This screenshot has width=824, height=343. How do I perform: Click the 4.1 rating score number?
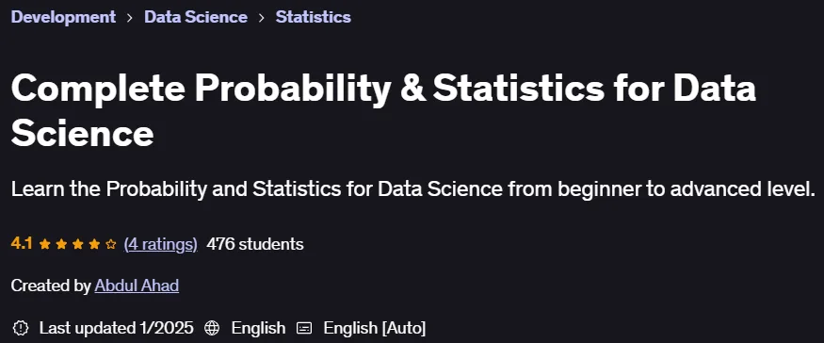(22, 244)
